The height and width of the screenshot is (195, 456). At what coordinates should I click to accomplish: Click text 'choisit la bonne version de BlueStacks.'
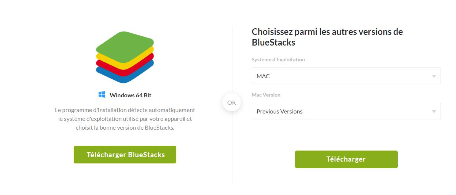tap(125, 128)
